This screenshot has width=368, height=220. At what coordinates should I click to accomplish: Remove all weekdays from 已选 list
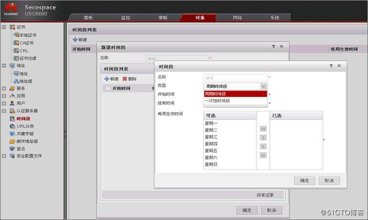point(263,155)
